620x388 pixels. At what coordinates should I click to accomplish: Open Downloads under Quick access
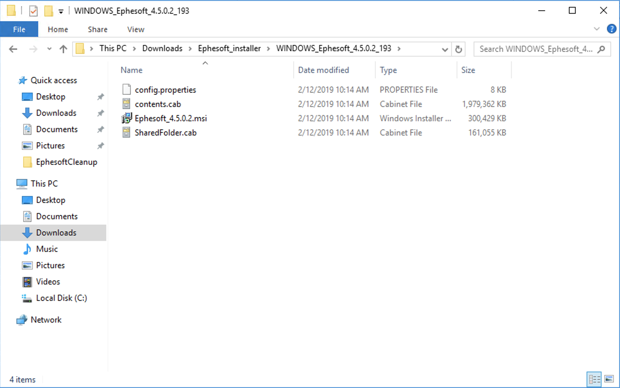coord(56,113)
